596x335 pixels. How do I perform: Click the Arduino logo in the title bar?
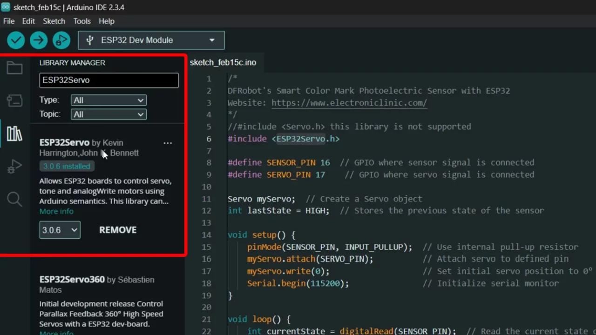pyautogui.click(x=6, y=7)
